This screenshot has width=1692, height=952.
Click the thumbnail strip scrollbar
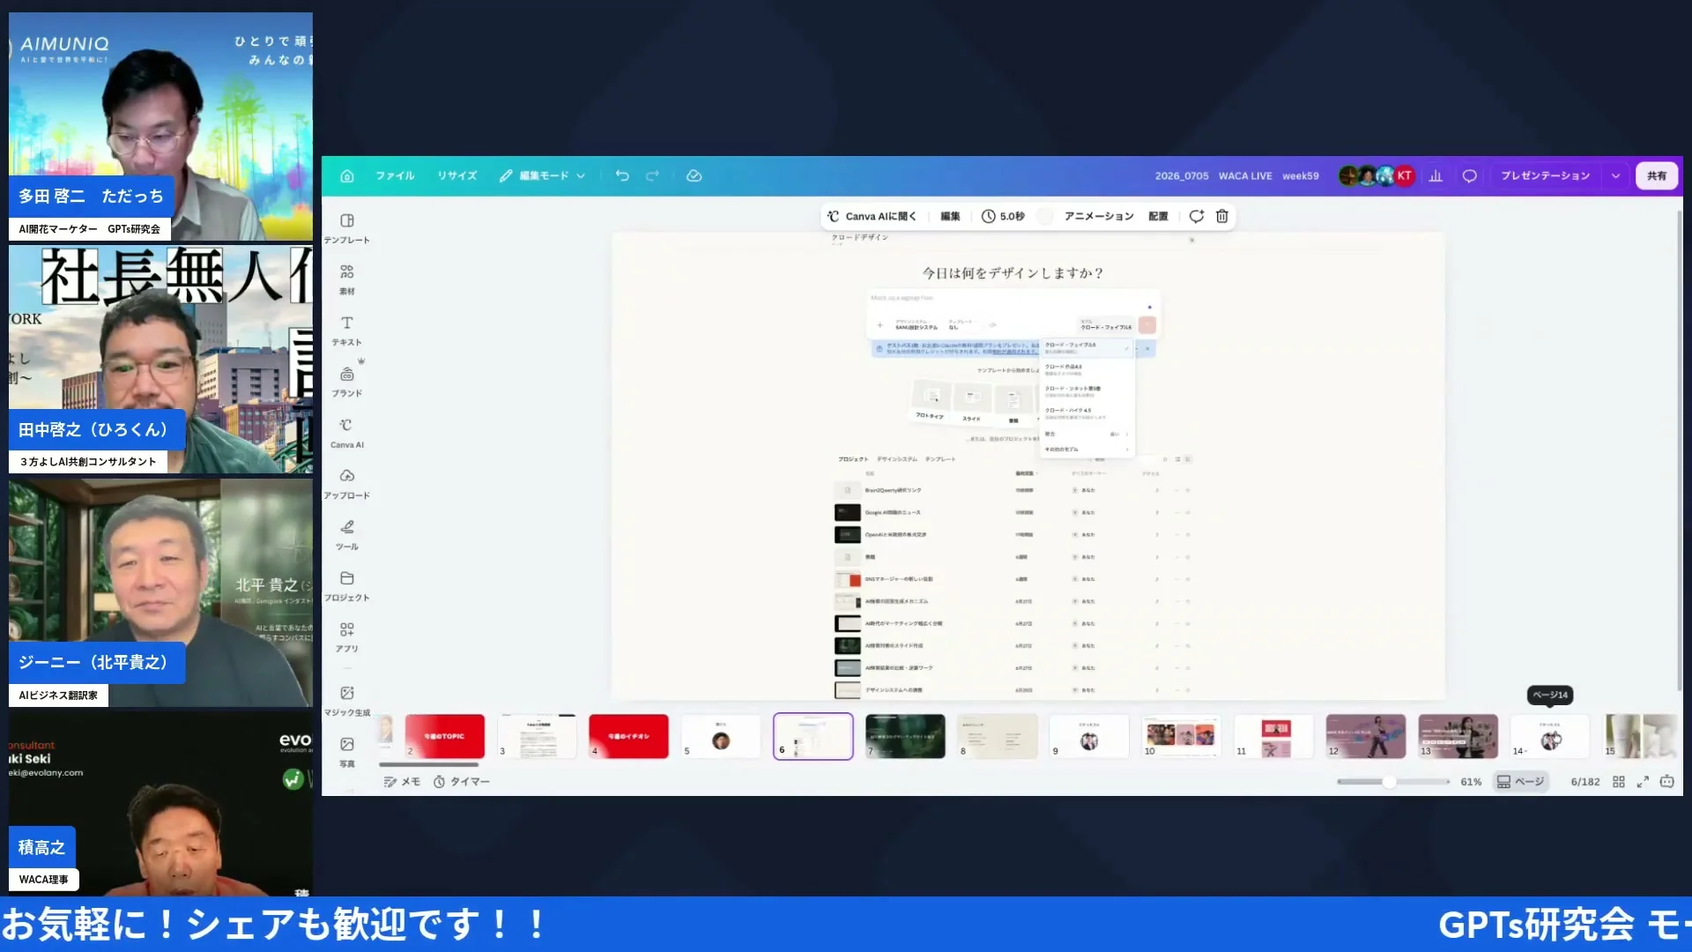[428, 764]
